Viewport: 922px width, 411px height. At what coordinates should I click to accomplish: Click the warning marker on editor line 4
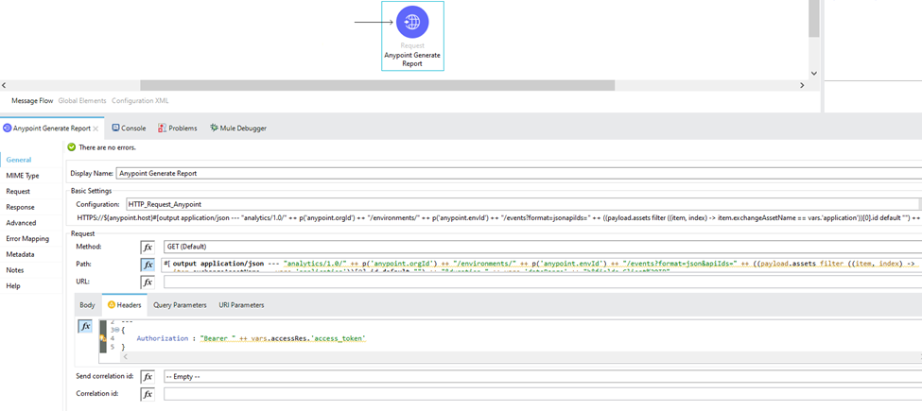coord(102,339)
